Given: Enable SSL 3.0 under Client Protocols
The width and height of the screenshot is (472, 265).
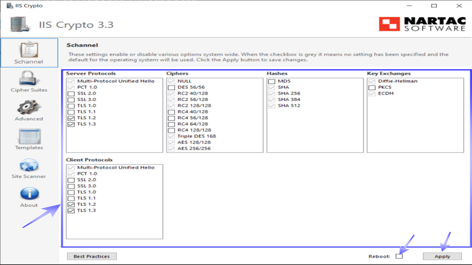Looking at the screenshot, I should [71, 186].
